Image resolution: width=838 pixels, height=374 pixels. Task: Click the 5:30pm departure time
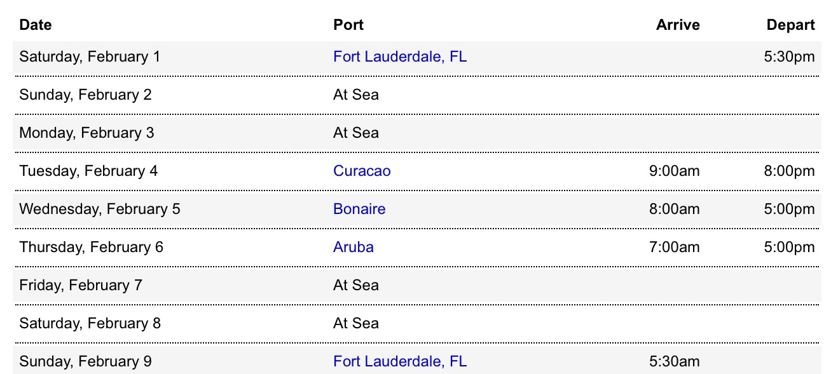tap(789, 57)
